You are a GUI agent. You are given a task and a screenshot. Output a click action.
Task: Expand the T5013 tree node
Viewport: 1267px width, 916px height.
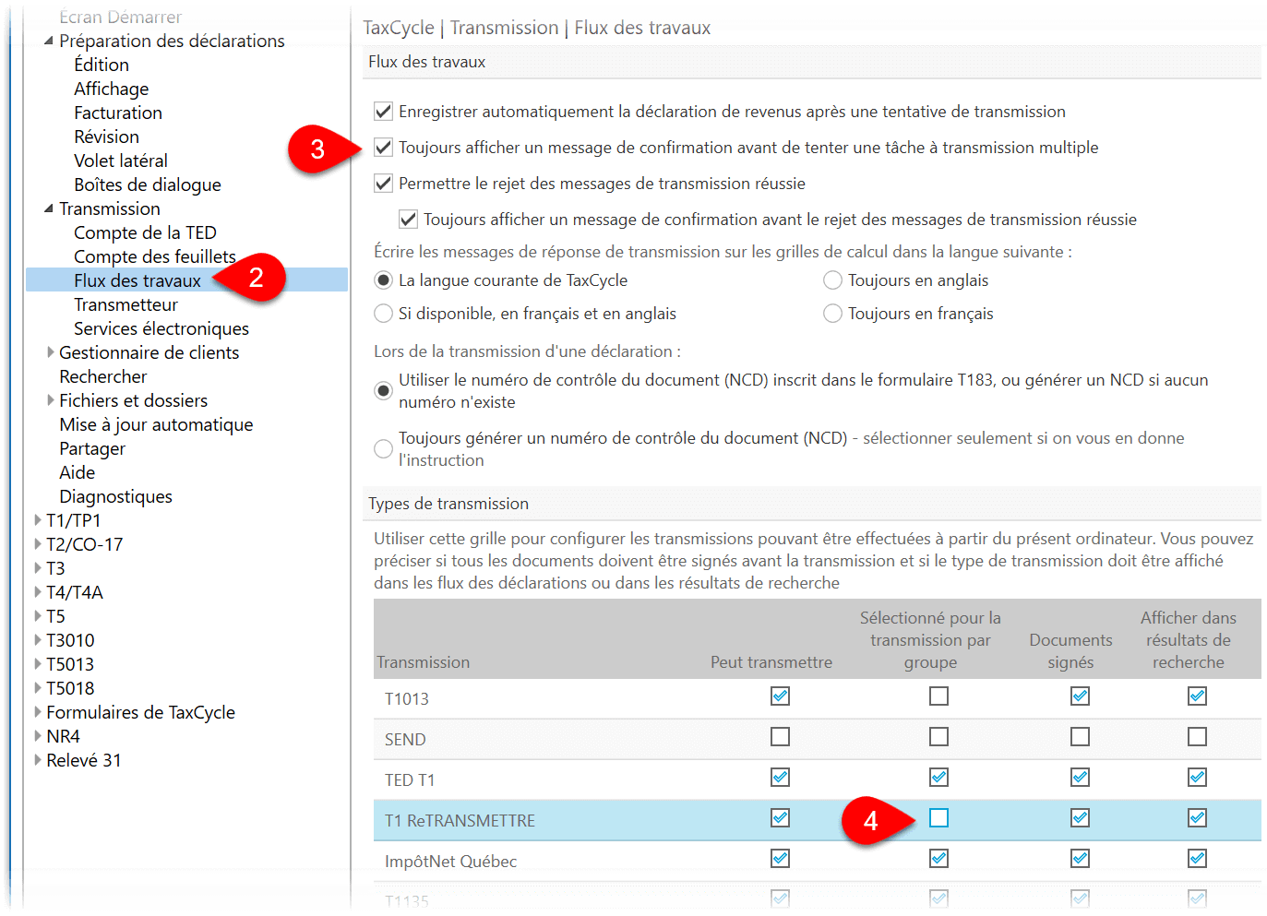(x=37, y=664)
